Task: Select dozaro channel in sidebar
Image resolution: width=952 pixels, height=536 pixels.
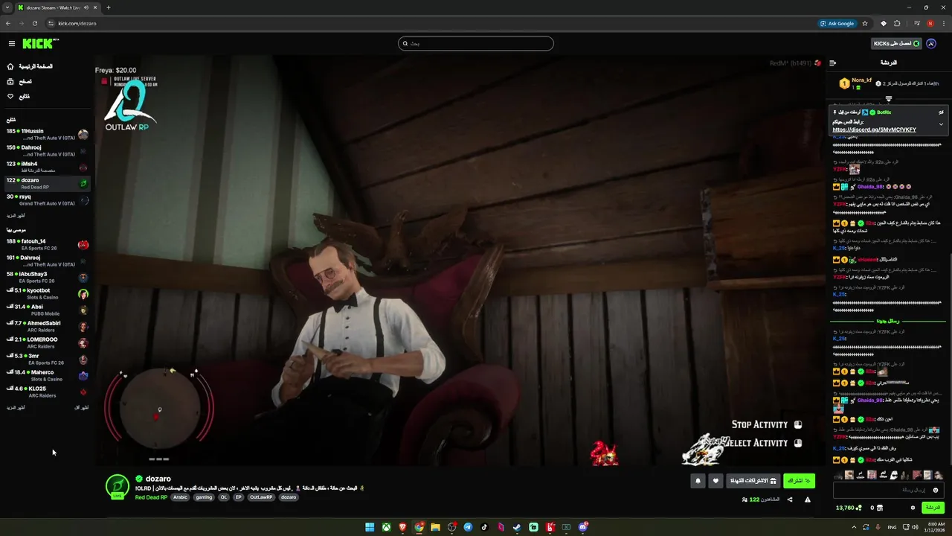Action: click(x=46, y=184)
